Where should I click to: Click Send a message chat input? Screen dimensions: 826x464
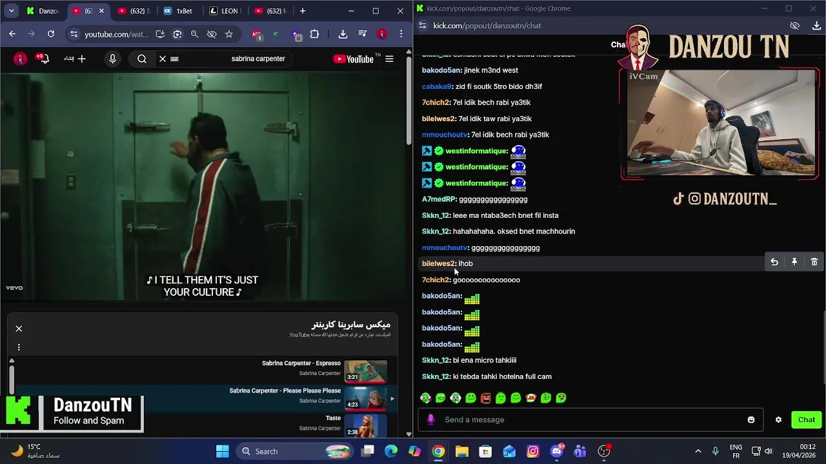[591, 420]
